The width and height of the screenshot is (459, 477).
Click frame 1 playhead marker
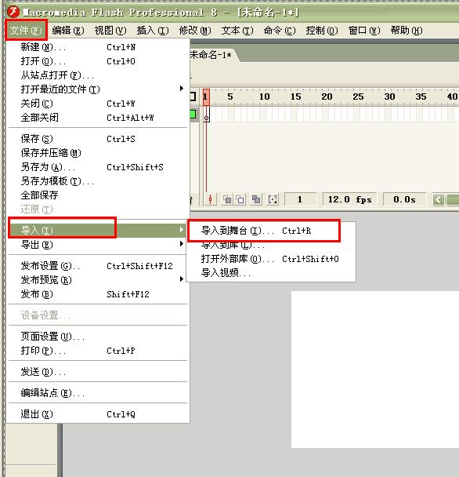206,97
